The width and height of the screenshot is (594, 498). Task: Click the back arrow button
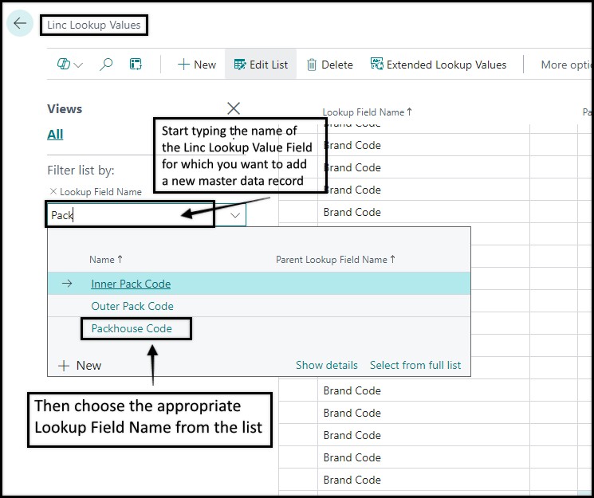pos(20,24)
